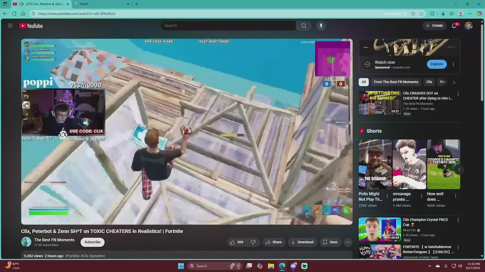Open Windows Start menu
Image resolution: width=485 pixels, height=272 pixels.
[181, 266]
